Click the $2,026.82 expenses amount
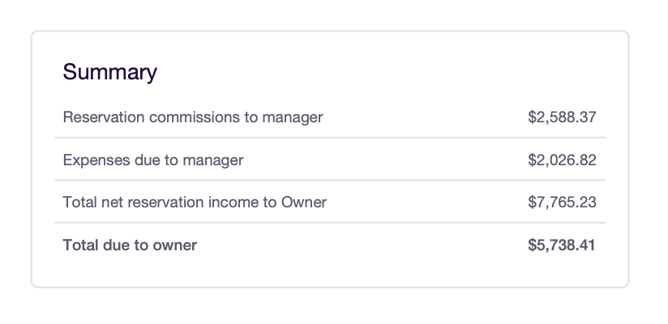The height and width of the screenshot is (324, 668). pyautogui.click(x=562, y=160)
